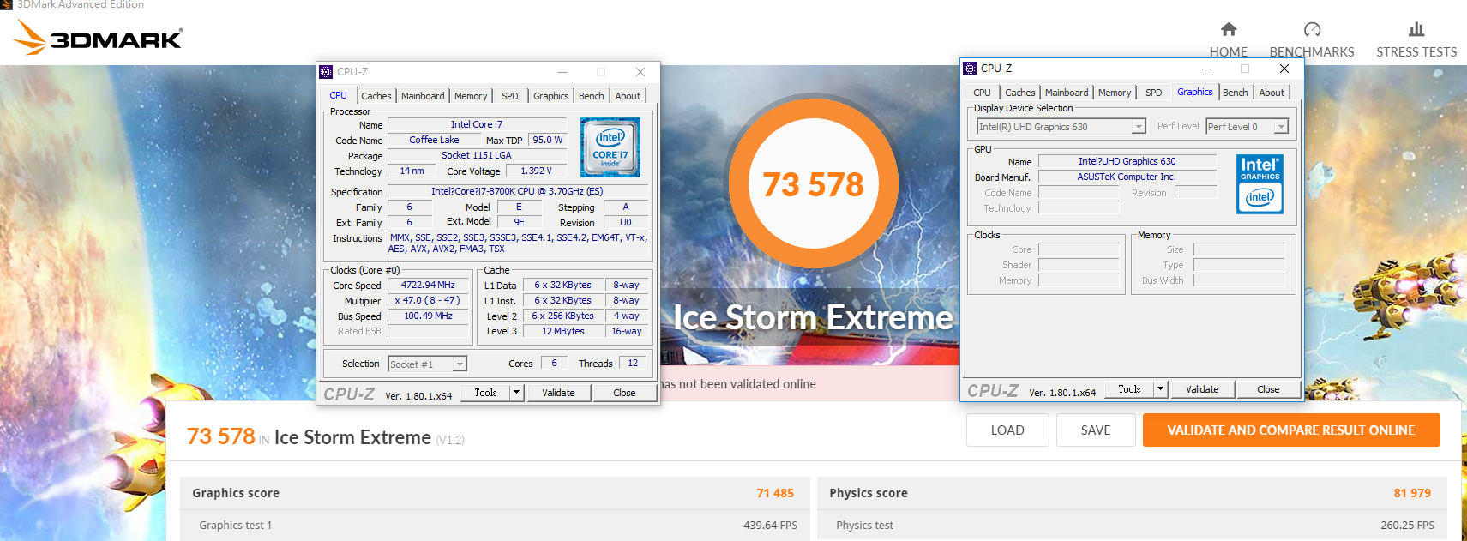1467x541 pixels.
Task: Open Mainboard tab in right CPU-Z
Action: [x=1067, y=93]
